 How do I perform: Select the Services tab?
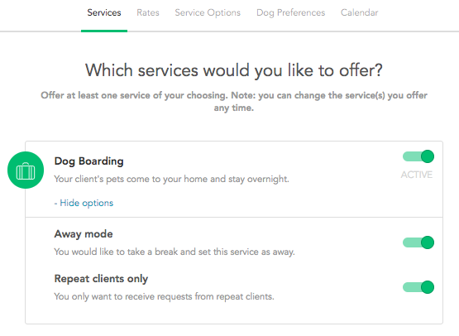[x=104, y=12]
